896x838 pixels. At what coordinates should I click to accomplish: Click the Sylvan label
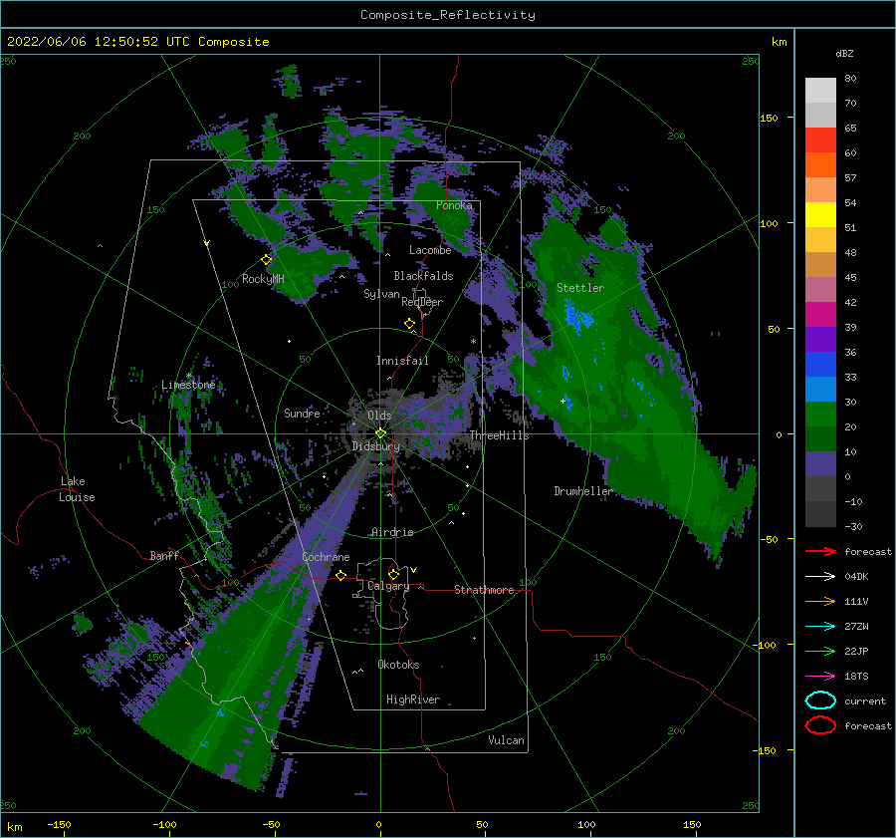[381, 294]
